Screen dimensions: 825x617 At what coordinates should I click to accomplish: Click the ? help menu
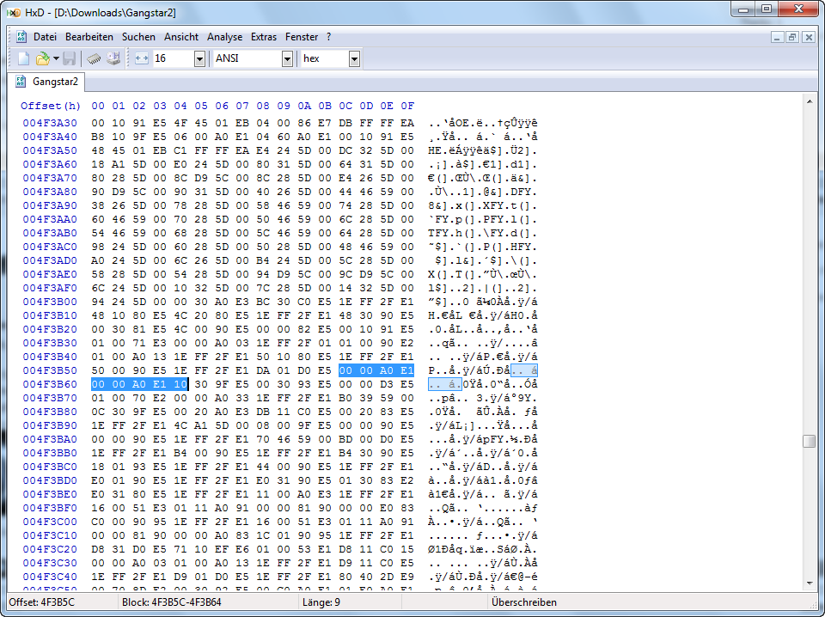tap(328, 37)
